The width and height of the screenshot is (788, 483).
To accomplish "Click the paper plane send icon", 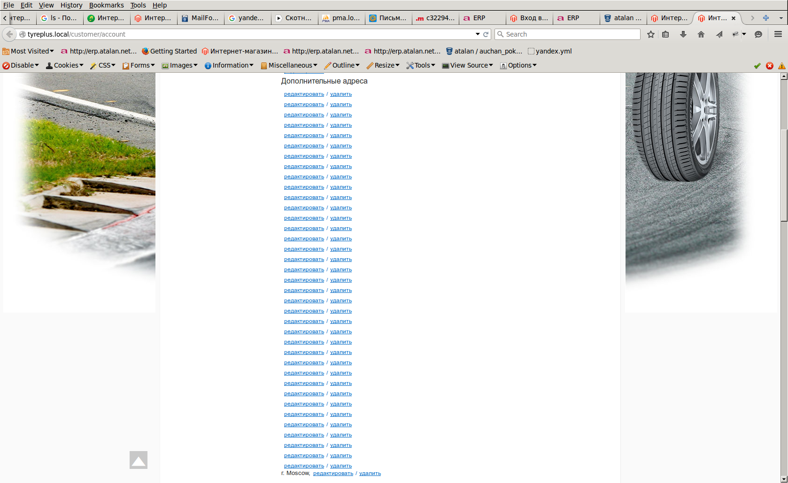I will click(x=719, y=34).
